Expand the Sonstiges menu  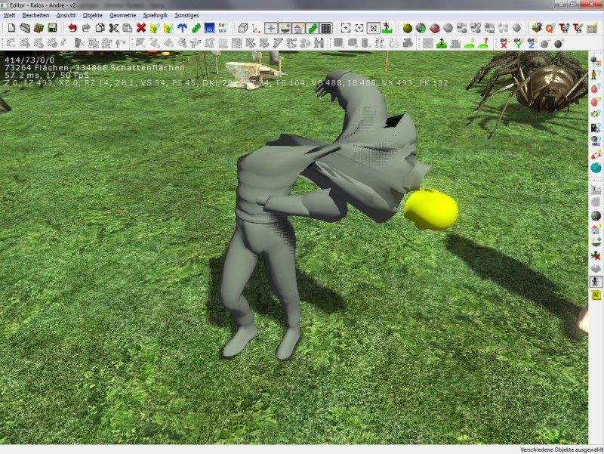pos(186,15)
